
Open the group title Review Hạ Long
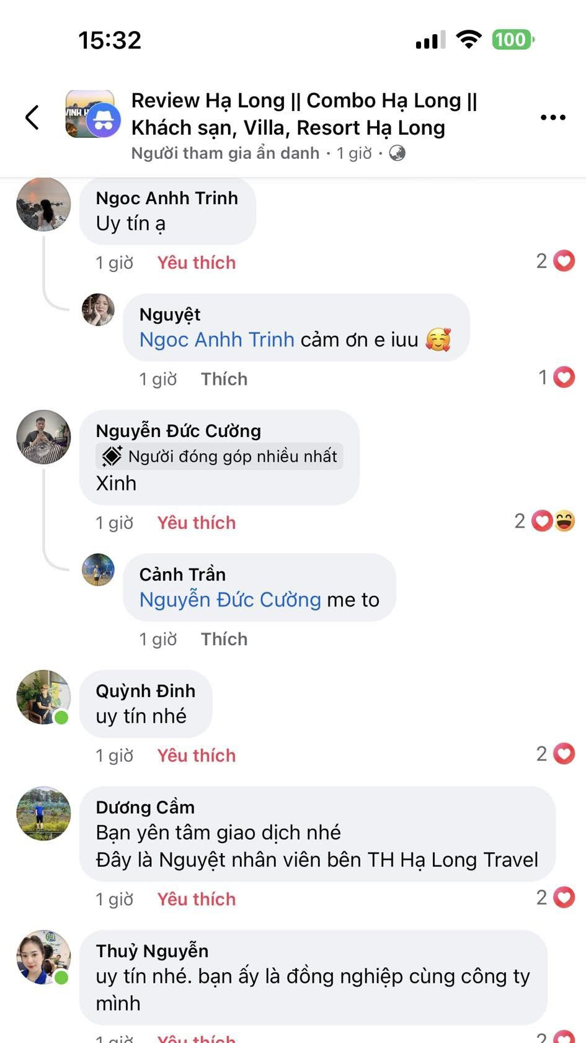coord(304,114)
